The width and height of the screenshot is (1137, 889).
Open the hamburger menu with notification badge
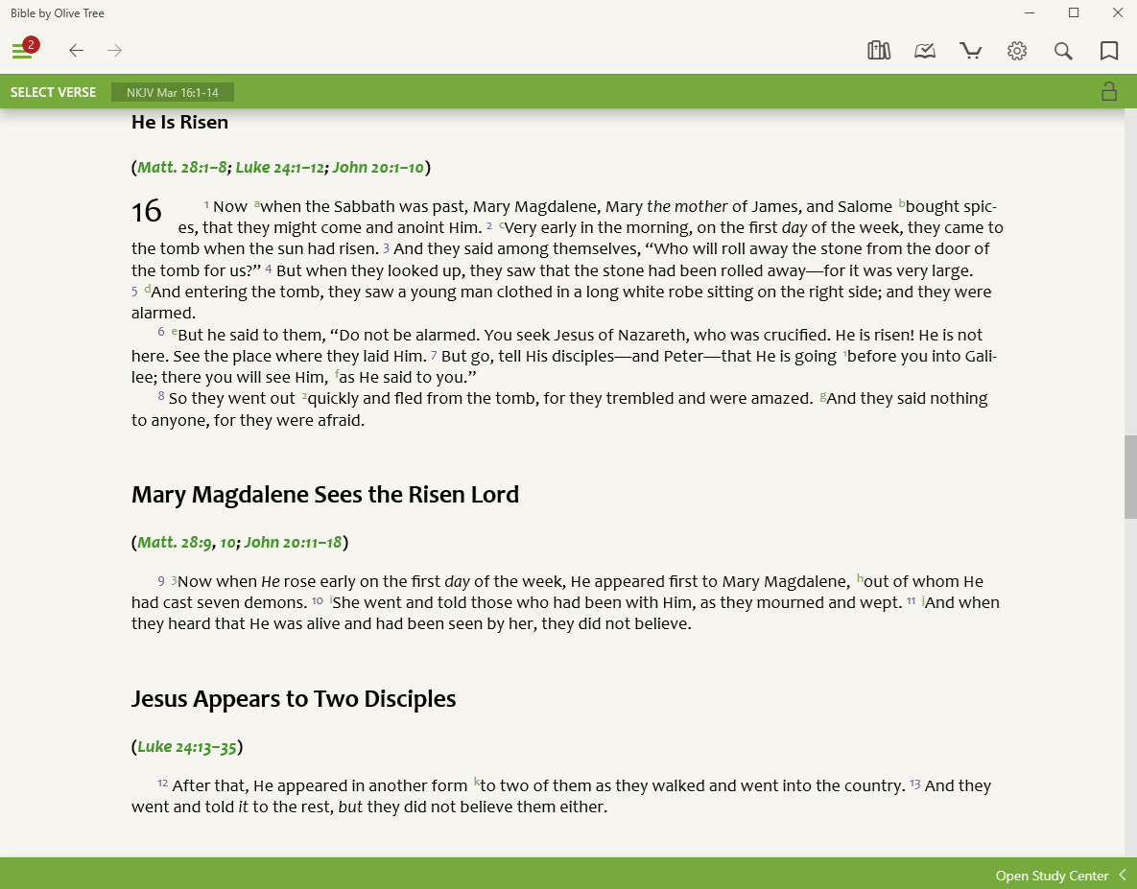(23, 51)
